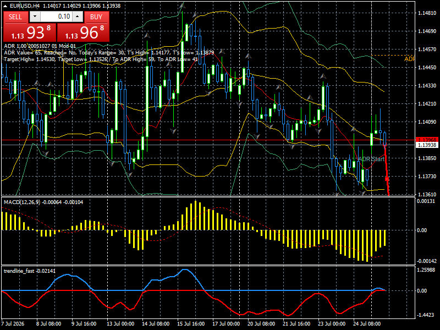The image size is (440, 330).
Task: Click the "Target High= 1.14530" info line
Action: coord(101,59)
